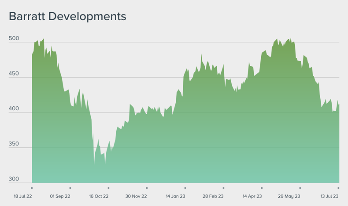
Task: Select the 28 Feb 23 date label
Action: tap(213, 196)
